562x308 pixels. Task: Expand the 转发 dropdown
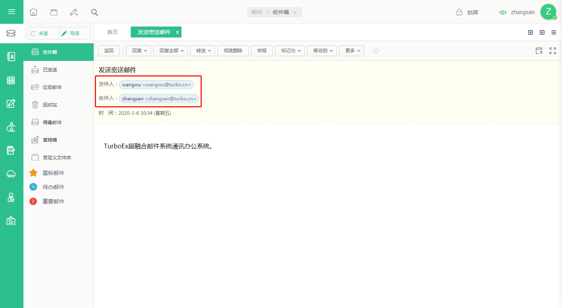coord(203,51)
